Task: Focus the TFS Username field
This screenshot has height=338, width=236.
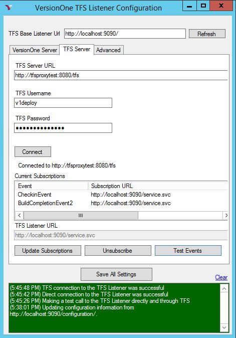Action: click(63, 103)
